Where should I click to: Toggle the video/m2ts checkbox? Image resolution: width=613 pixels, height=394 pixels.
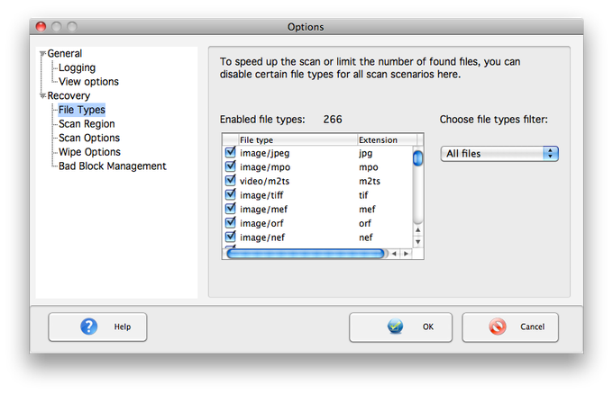(230, 181)
